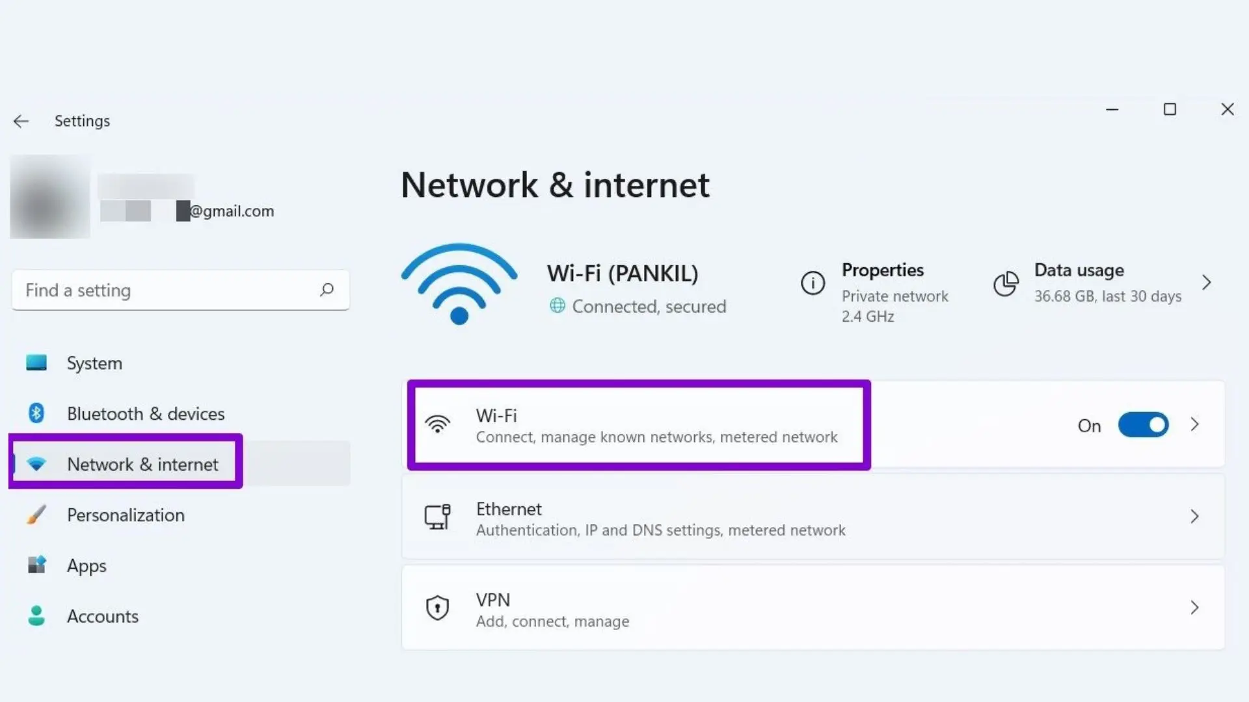The image size is (1249, 702).
Task: Click the Data usage pie icon
Action: point(1006,283)
